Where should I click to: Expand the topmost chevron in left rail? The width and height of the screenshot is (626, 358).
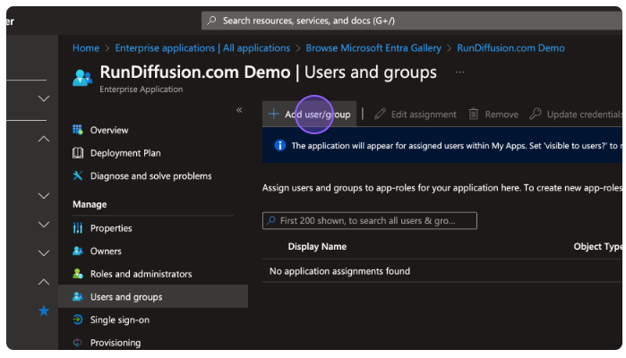click(x=43, y=98)
